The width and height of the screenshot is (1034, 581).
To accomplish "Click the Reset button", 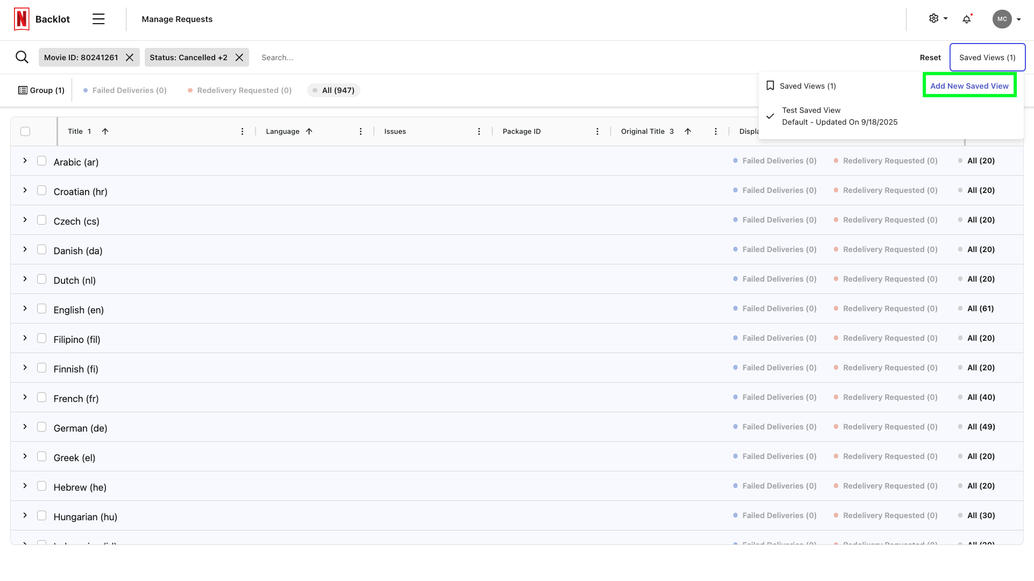I will 930,57.
